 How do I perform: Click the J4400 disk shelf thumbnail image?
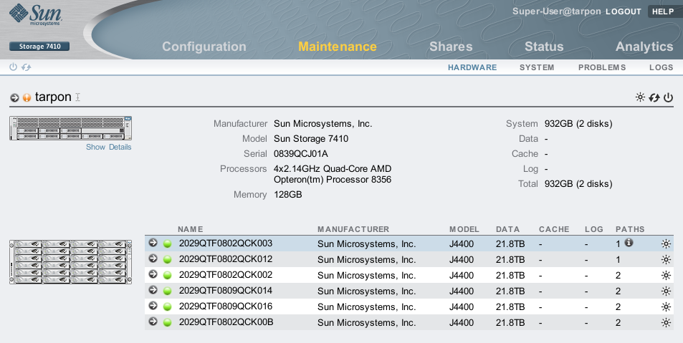70,262
